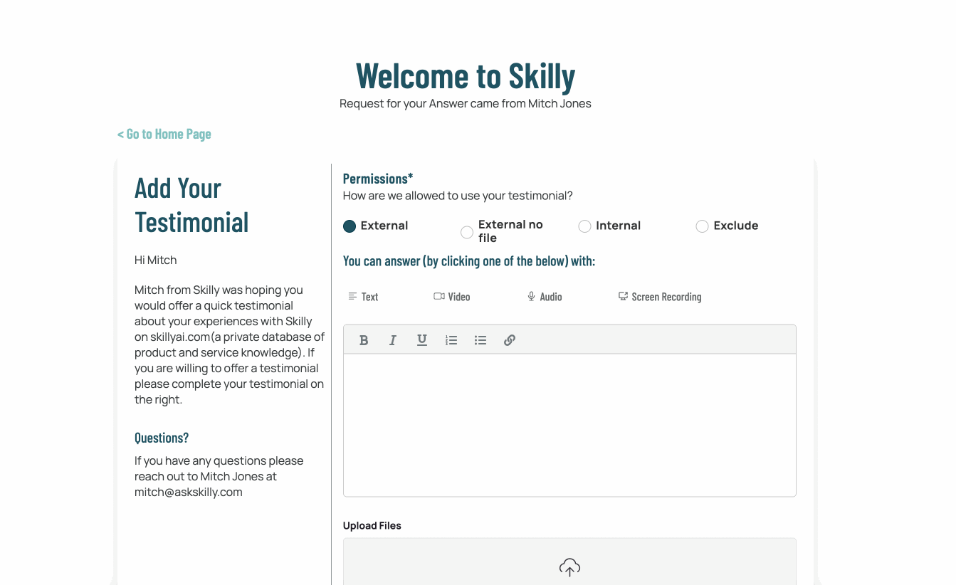Click the Upload Files label

[372, 526]
